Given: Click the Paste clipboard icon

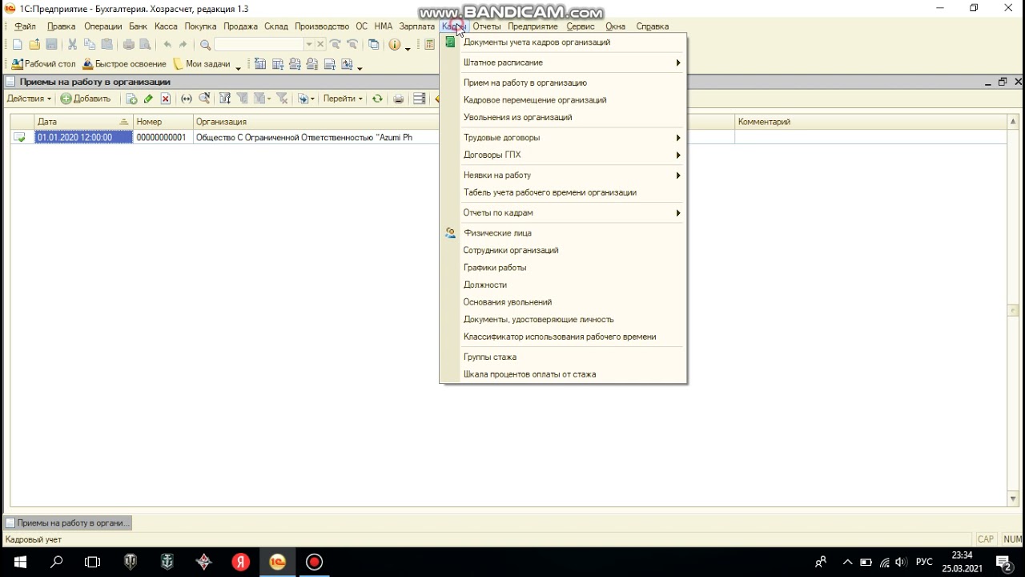Looking at the screenshot, I should 107,45.
